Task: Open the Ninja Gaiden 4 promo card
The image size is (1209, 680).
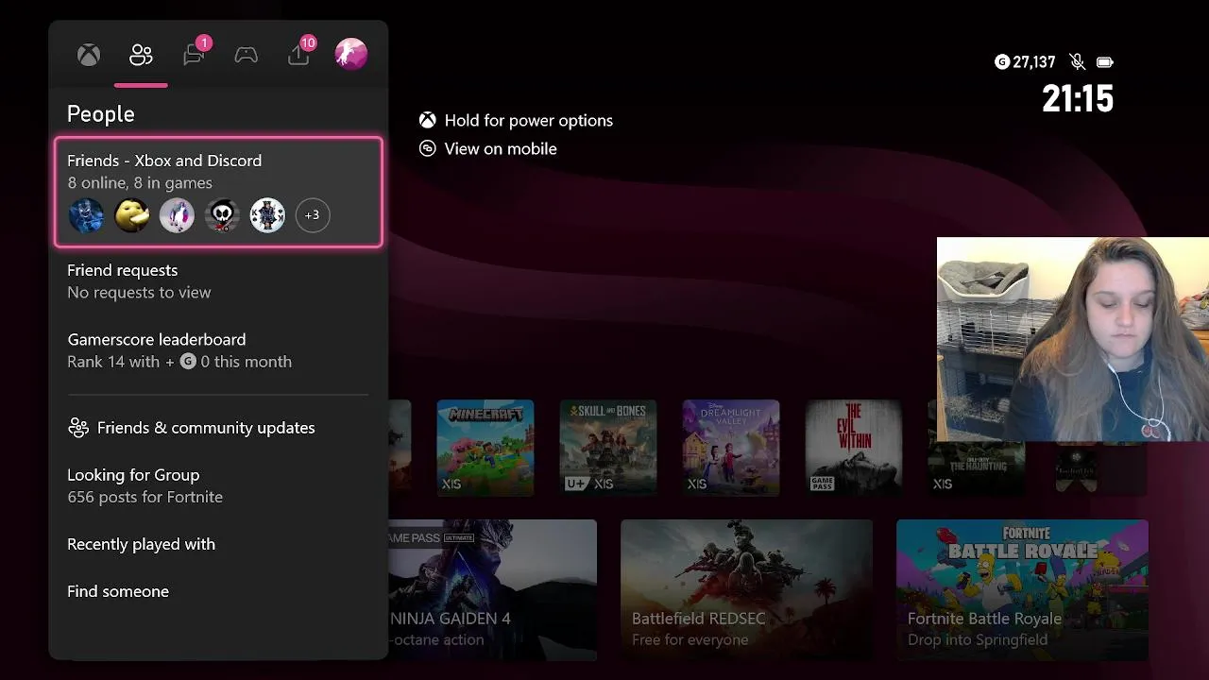Action: click(x=493, y=589)
